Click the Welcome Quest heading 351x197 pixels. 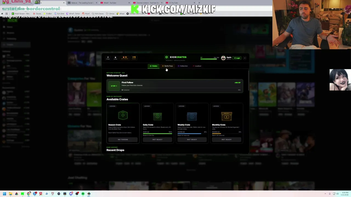(117, 76)
